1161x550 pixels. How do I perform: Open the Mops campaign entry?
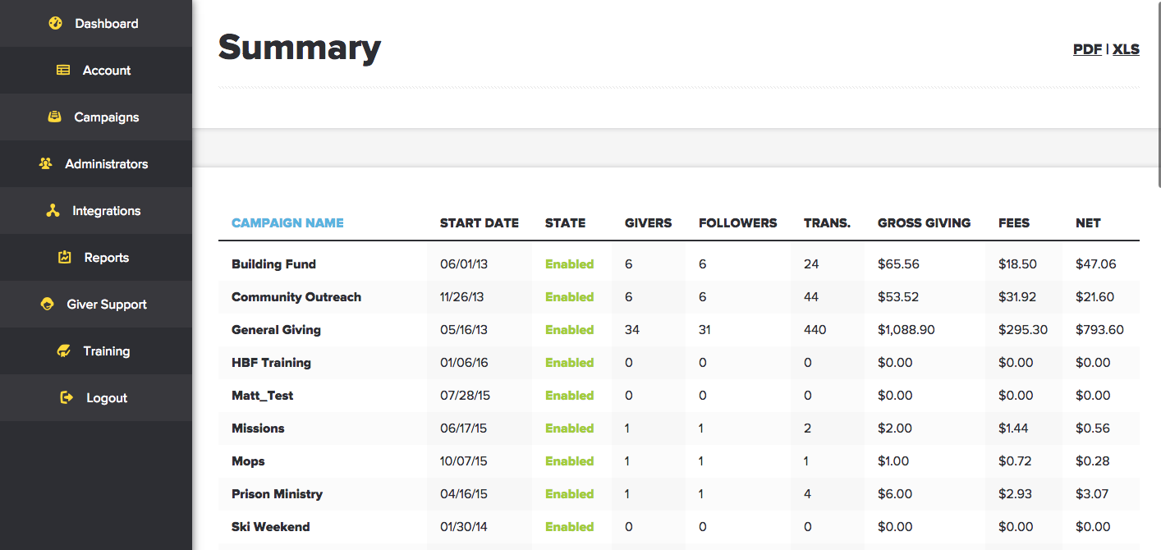click(248, 461)
